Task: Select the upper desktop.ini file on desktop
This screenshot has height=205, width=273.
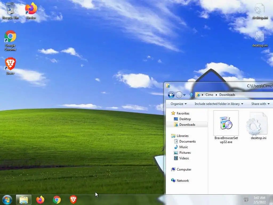Action: [x=260, y=11]
